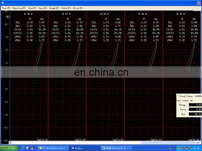Open the Zero(Z) menu

pyautogui.click(x=43, y=8)
